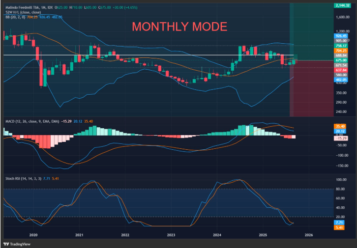Click the 2023 year label on the time axis
The width and height of the screenshot is (357, 248).
pos(171,235)
